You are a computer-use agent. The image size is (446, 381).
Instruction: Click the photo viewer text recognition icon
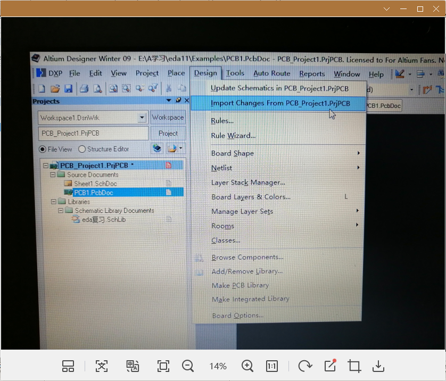point(102,366)
